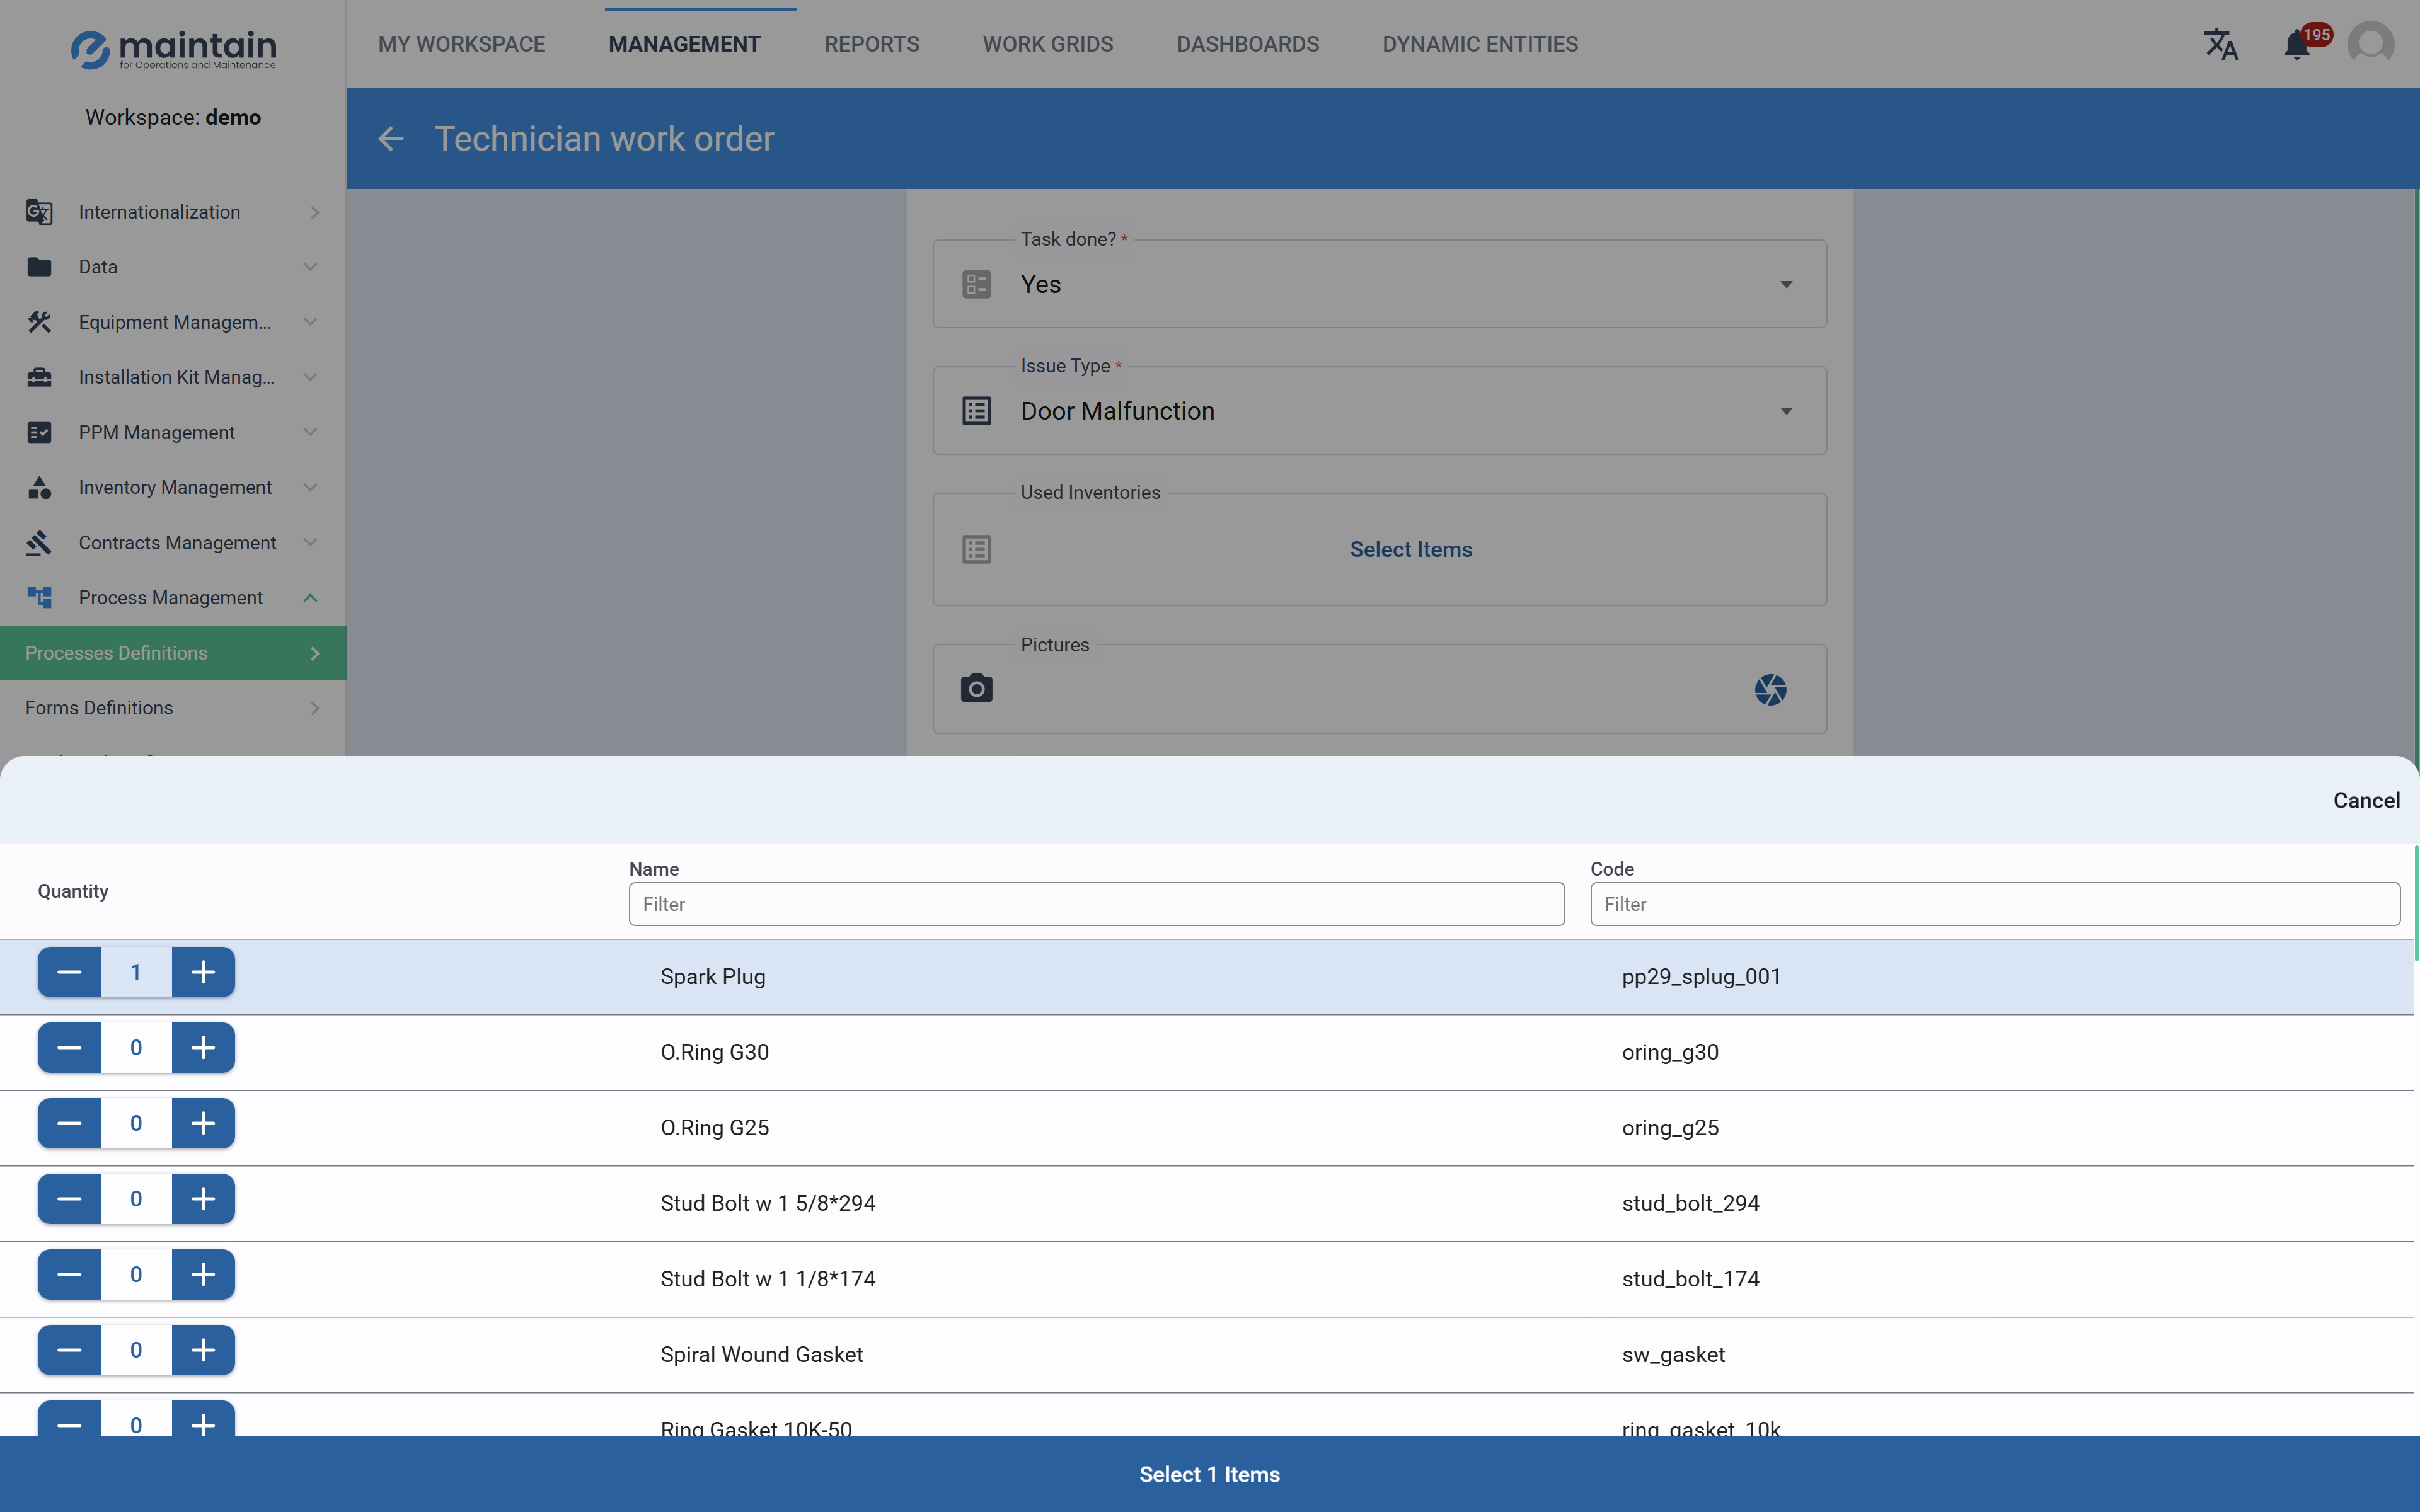This screenshot has width=2420, height=1512.
Task: Open the language translation icon
Action: tap(2220, 44)
